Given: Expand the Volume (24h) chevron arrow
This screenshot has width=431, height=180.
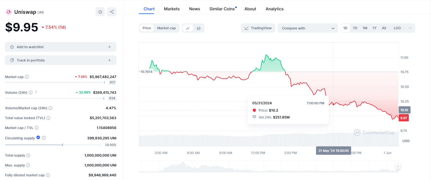Looking at the screenshot, I should point(36,92).
